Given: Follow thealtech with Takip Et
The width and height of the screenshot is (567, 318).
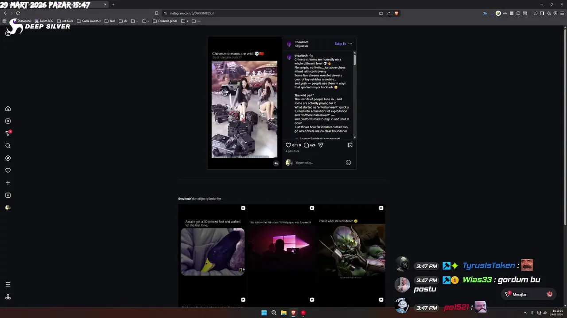Looking at the screenshot, I should click(x=340, y=44).
